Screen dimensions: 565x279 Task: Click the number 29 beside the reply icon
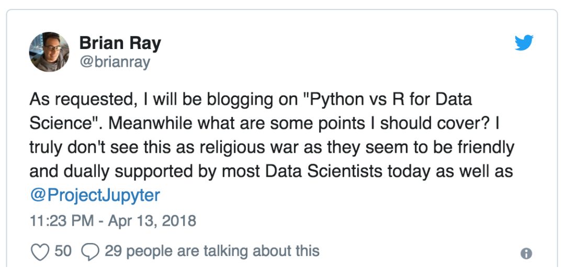click(113, 251)
